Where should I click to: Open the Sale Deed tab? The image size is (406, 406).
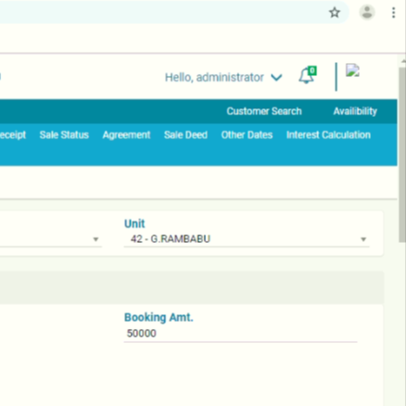click(185, 135)
